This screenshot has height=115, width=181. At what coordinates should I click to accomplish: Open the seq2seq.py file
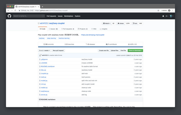[x=45, y=91]
